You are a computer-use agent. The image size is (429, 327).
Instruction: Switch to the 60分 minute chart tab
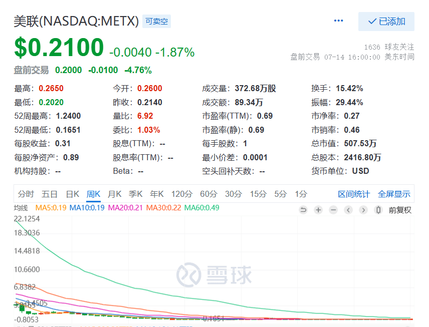[208, 194]
